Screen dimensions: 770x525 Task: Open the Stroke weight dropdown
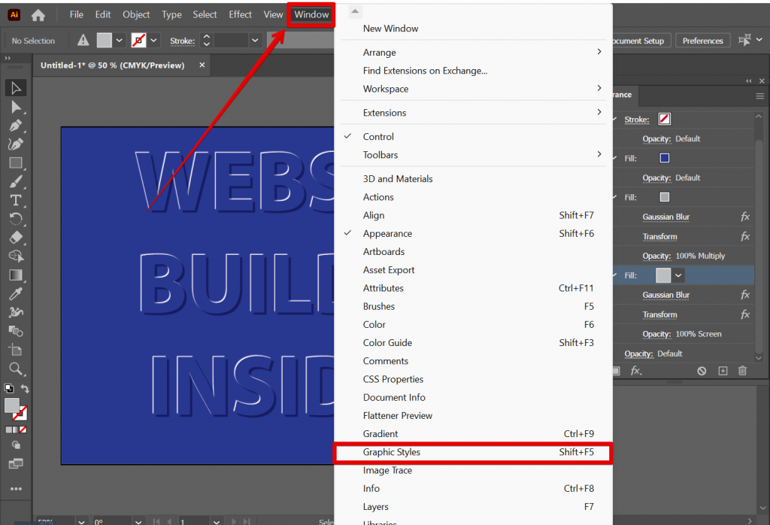tap(253, 40)
